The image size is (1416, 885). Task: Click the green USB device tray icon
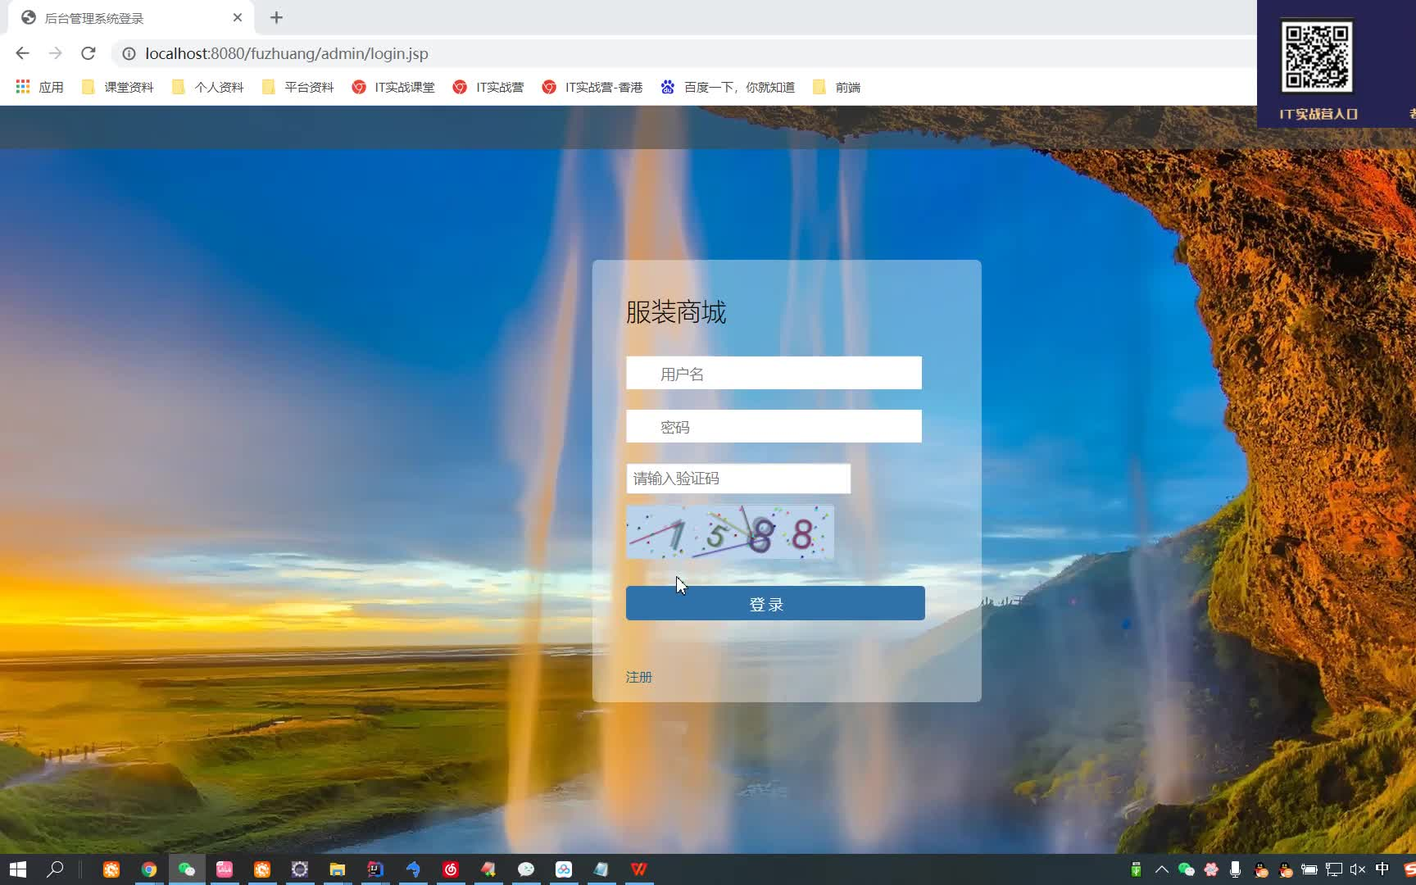(x=1136, y=869)
